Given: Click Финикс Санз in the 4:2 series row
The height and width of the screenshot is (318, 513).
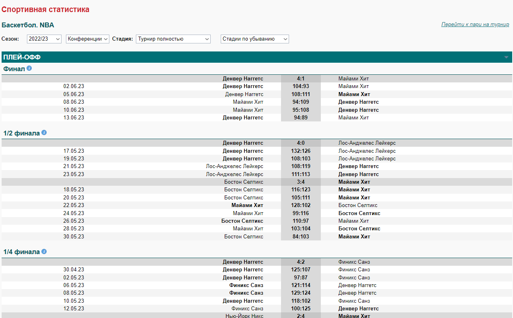Looking at the screenshot, I should tap(354, 262).
